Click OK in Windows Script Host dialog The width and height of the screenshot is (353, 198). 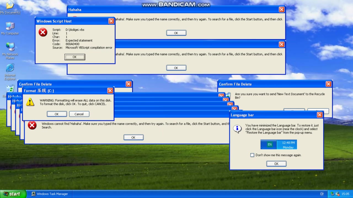[75, 57]
